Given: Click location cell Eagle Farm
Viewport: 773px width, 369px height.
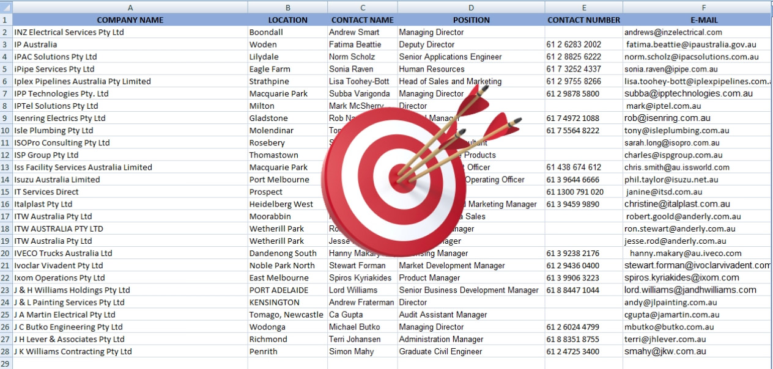Looking at the screenshot, I should pos(287,69).
